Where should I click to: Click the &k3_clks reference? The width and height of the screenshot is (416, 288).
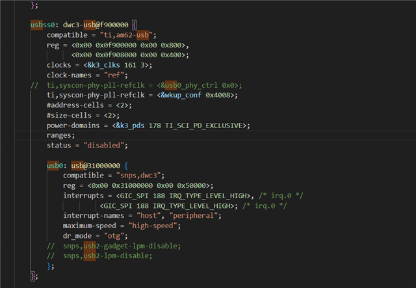pyautogui.click(x=104, y=65)
